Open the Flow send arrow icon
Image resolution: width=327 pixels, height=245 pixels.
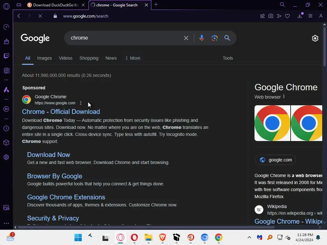[x=279, y=16]
